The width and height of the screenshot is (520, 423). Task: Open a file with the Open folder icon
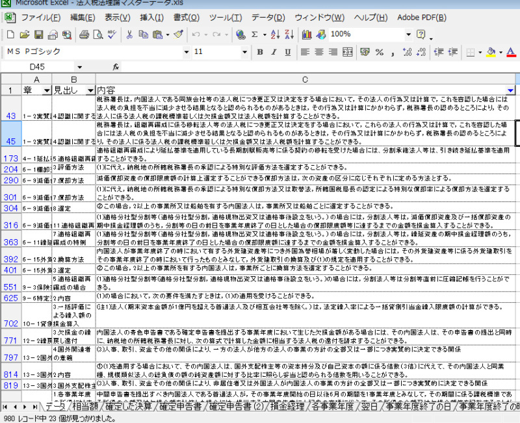[x=25, y=34]
